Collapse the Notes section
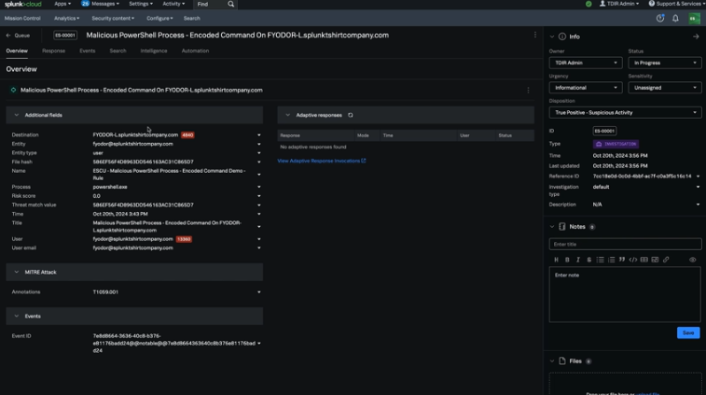 click(x=552, y=226)
